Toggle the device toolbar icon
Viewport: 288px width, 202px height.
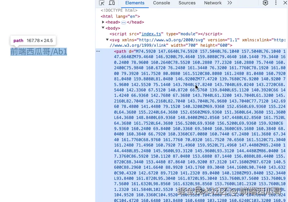tap(112, 3)
